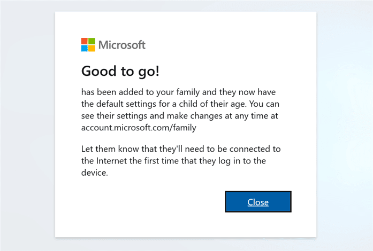The width and height of the screenshot is (373, 251).
Task: Click the red square of Microsoft logo
Action: click(85, 41)
